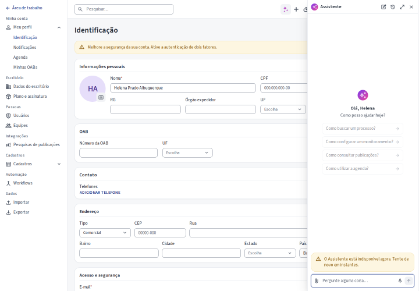
Task: Open the Estado dropdown
Action: (x=270, y=253)
